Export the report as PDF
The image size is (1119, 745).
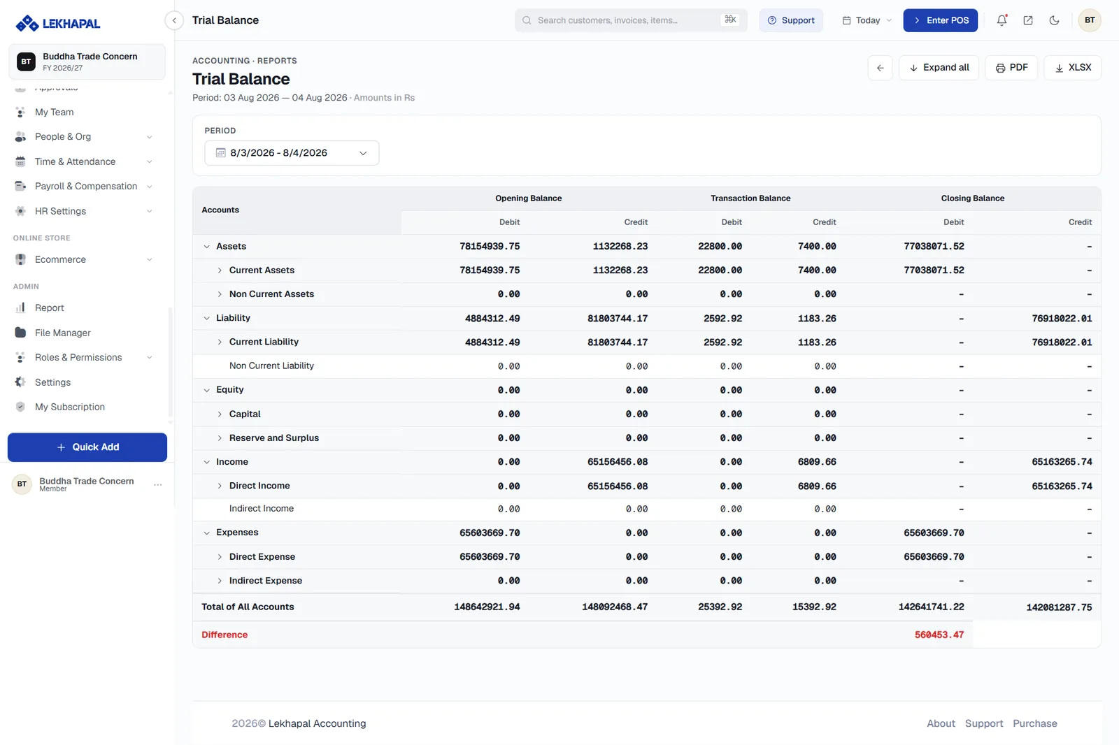(1011, 68)
